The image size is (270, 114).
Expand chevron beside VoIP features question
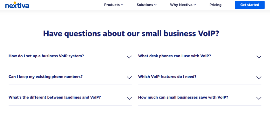point(259,78)
